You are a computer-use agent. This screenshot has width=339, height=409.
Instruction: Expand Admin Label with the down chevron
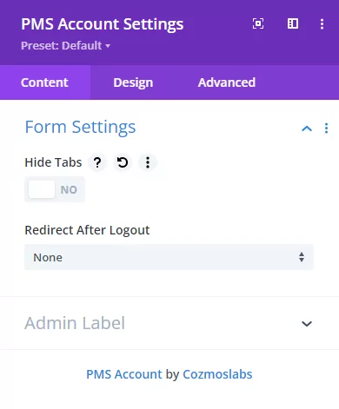(x=307, y=324)
